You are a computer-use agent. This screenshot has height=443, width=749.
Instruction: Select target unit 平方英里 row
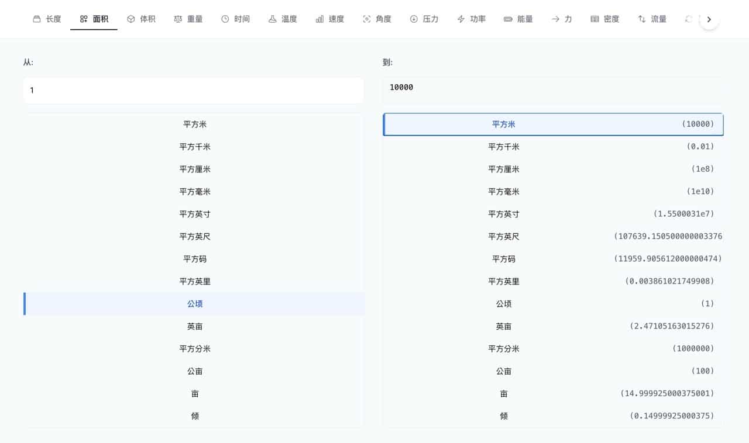click(553, 281)
